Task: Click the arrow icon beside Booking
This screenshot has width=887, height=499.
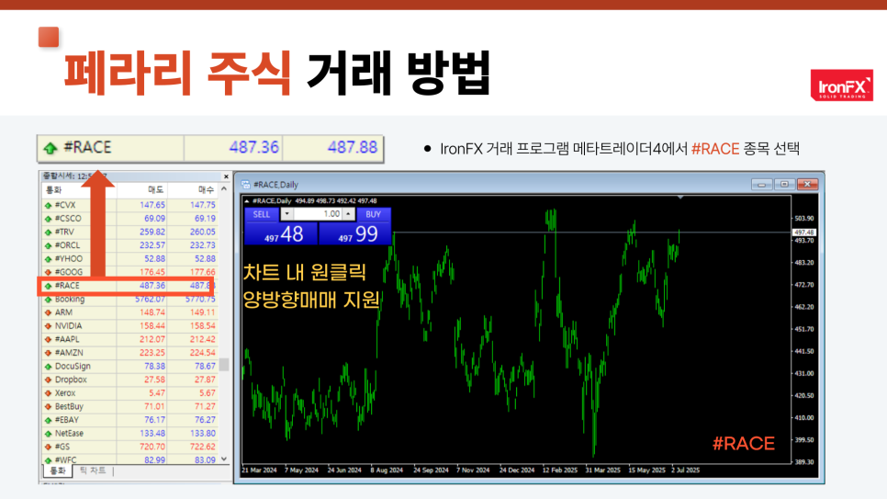Action: coord(48,300)
